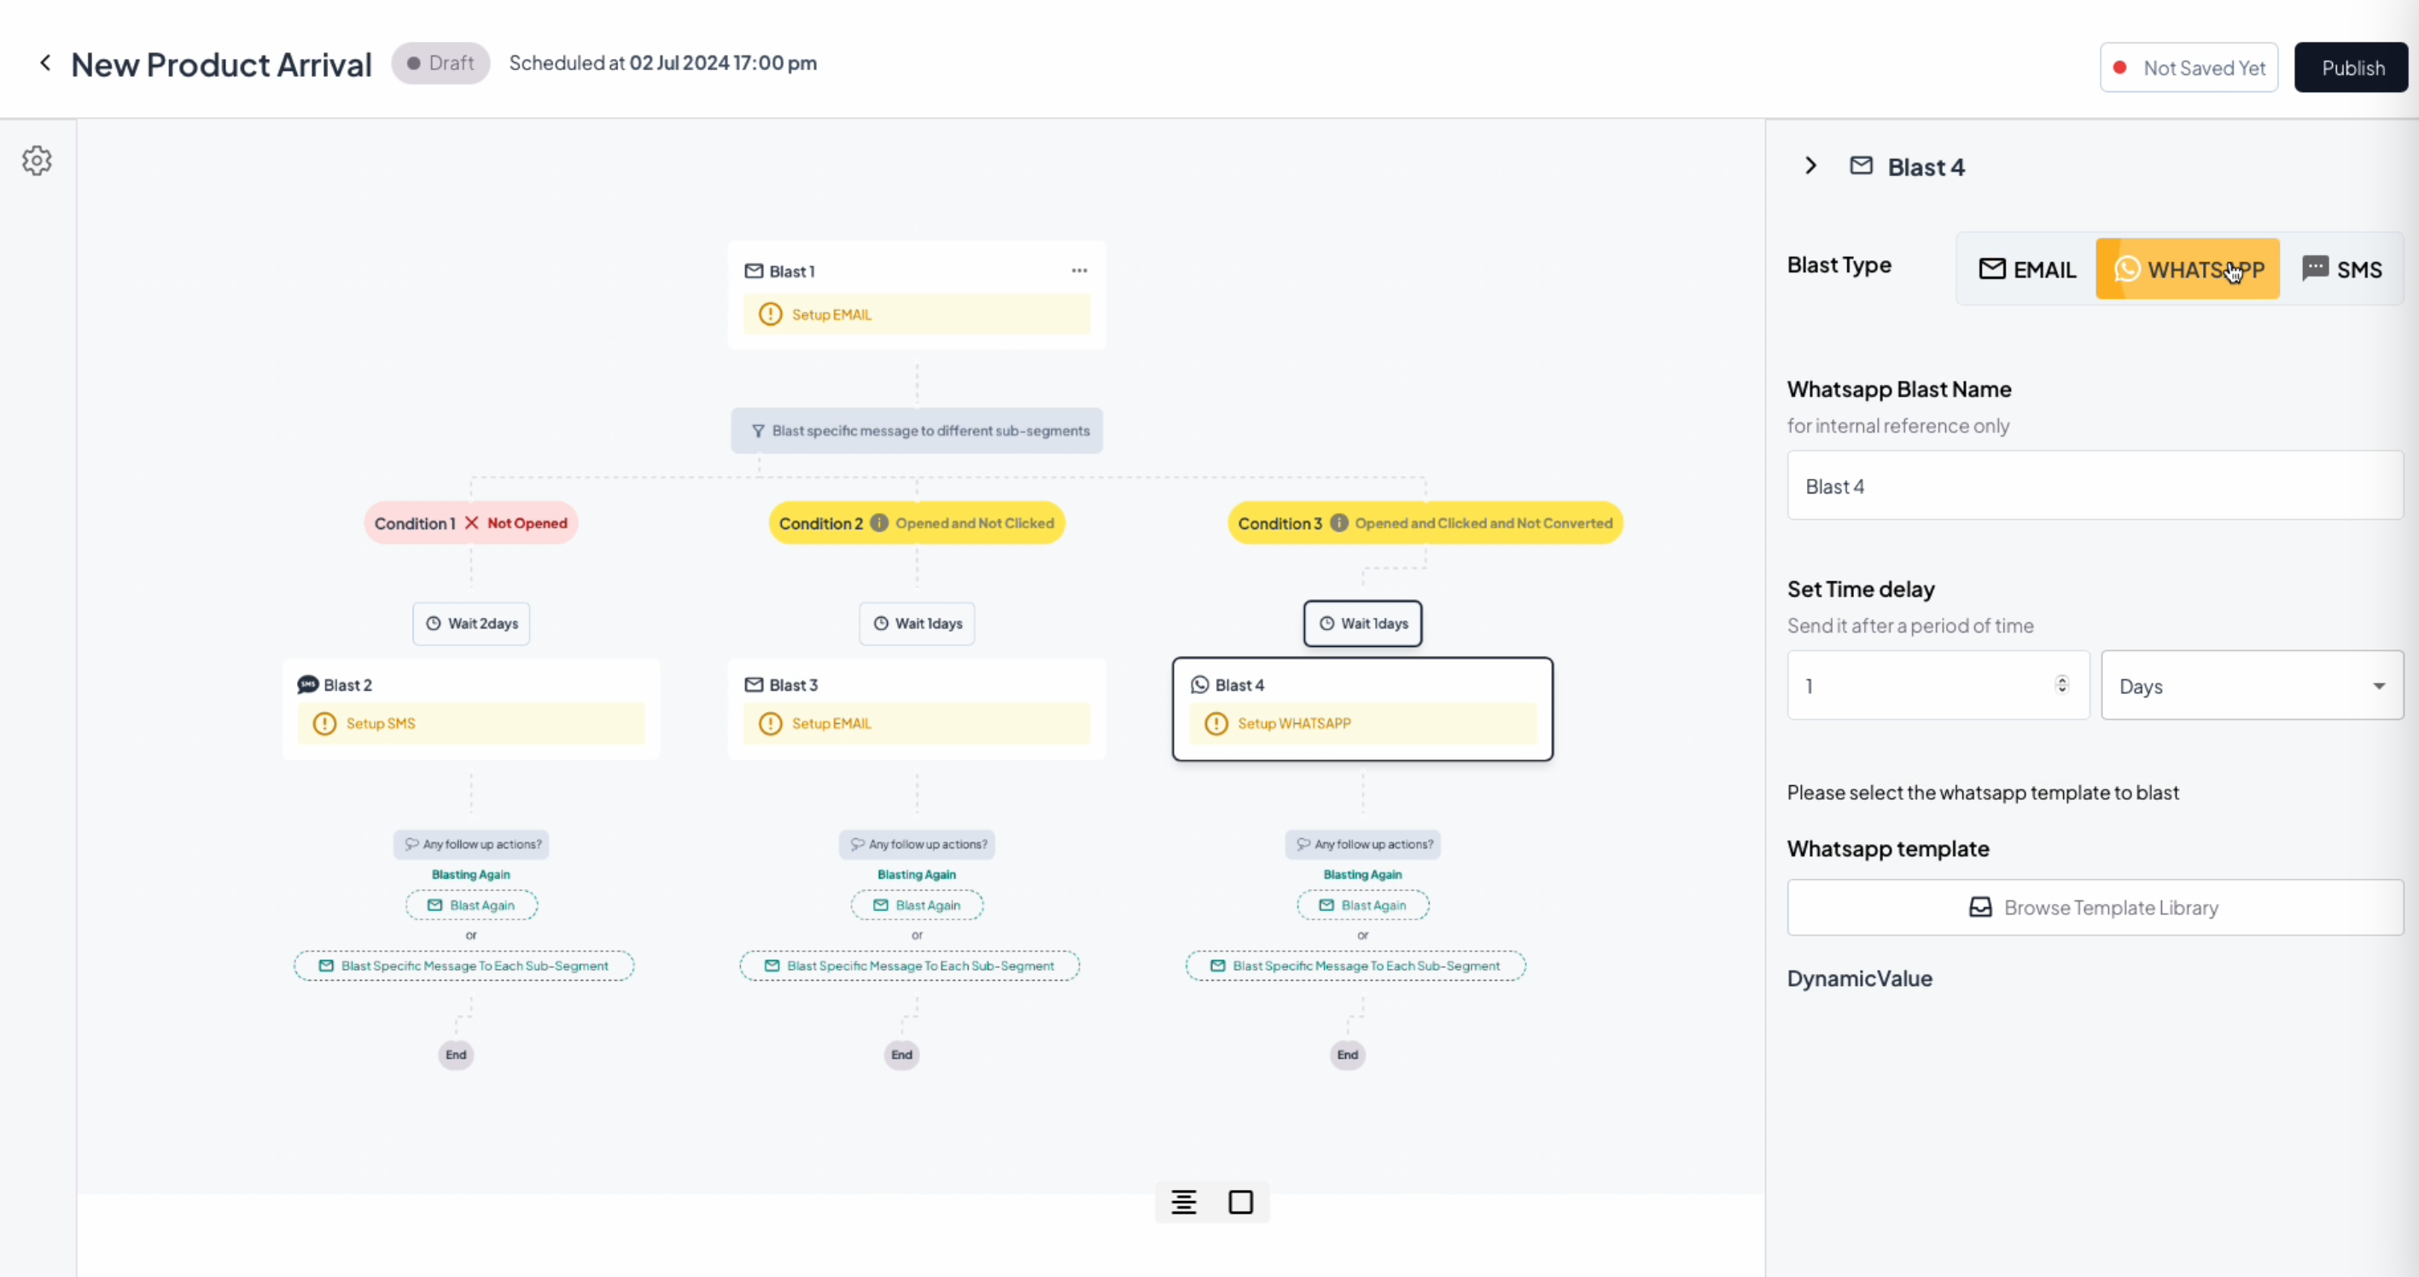The width and height of the screenshot is (2419, 1277).
Task: Collapse the Blast 4 side panel chevron
Action: 1810,166
